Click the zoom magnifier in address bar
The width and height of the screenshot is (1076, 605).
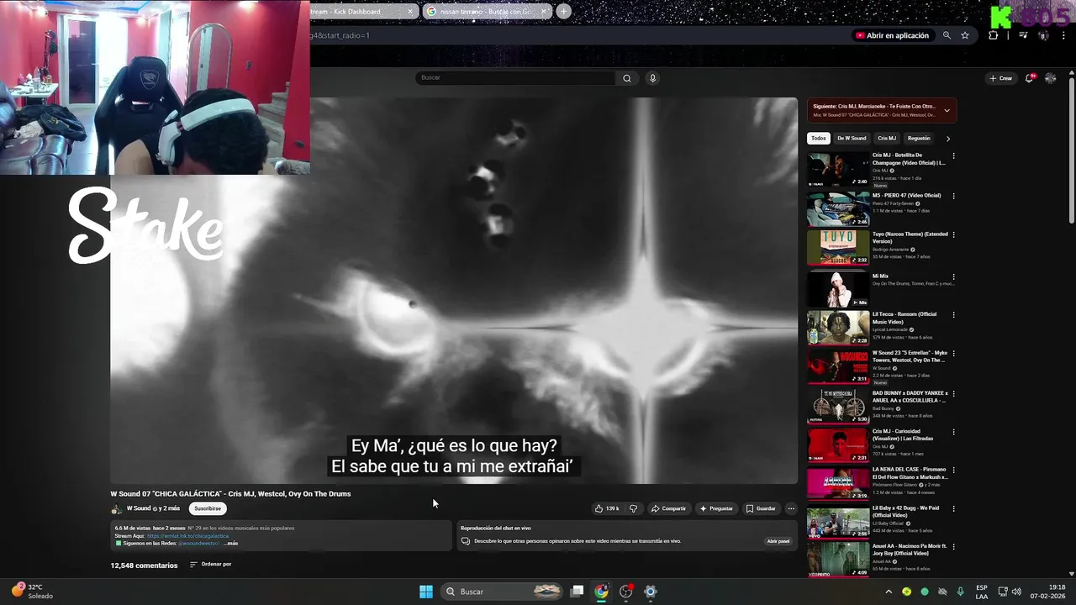coord(947,35)
